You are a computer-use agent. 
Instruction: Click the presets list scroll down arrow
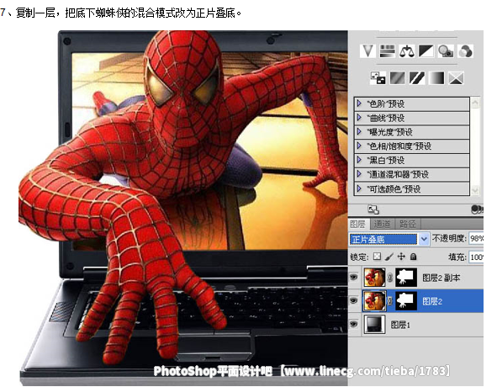pyautogui.click(x=475, y=190)
